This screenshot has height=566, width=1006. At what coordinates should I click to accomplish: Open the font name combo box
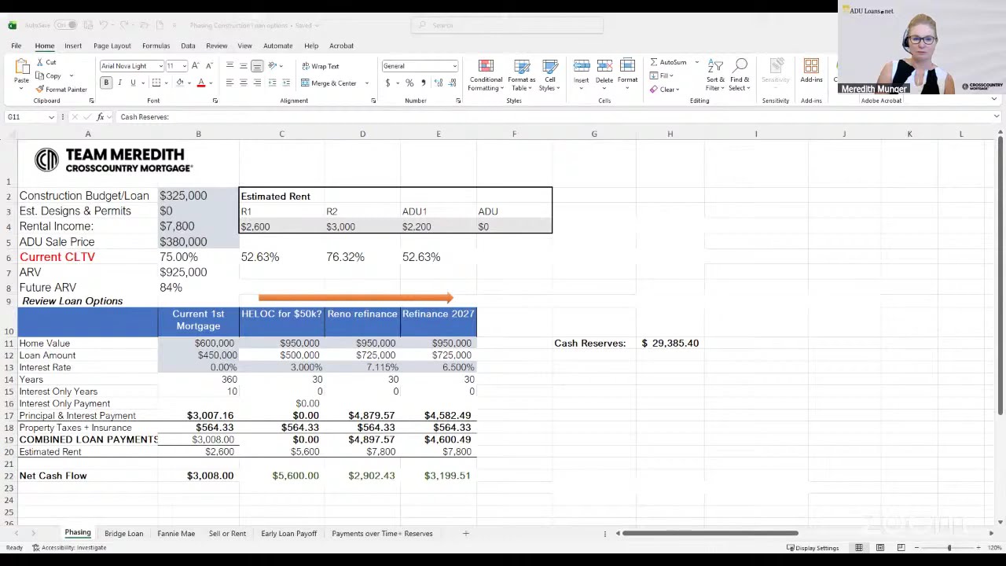tap(132, 66)
